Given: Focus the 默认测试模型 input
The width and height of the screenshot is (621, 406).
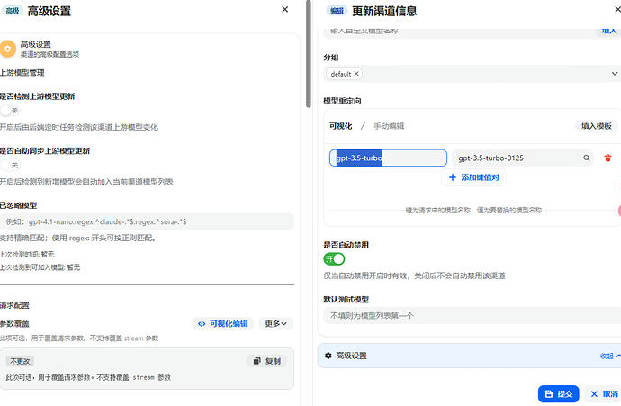Looking at the screenshot, I should coord(472,316).
